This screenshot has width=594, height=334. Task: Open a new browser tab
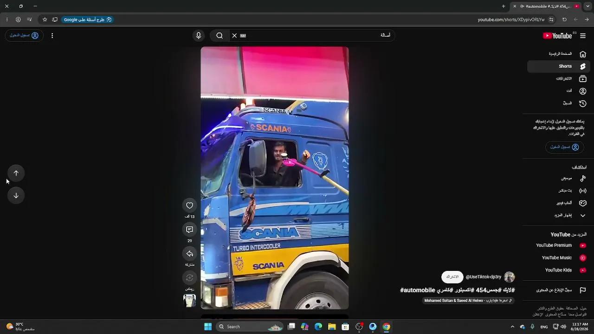pos(504,6)
